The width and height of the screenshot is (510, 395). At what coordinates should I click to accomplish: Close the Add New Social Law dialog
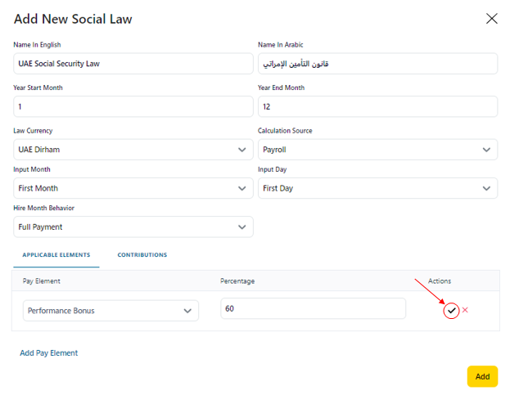(491, 19)
